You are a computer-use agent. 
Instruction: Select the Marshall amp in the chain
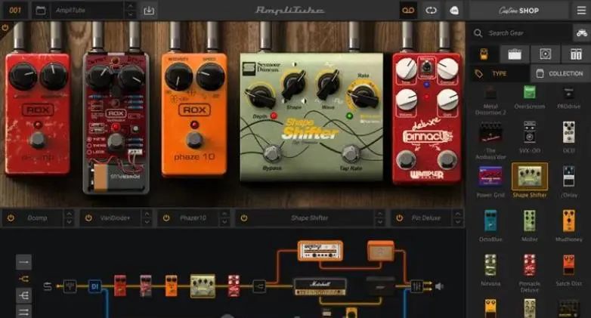[x=320, y=286]
